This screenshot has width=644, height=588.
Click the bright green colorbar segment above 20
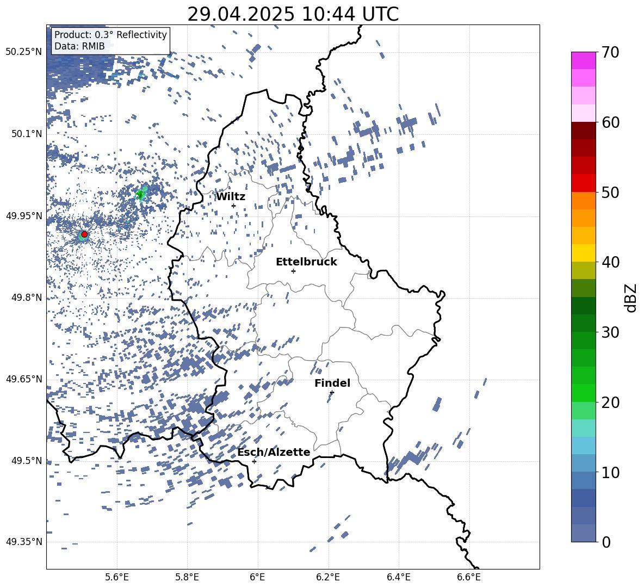(x=584, y=393)
